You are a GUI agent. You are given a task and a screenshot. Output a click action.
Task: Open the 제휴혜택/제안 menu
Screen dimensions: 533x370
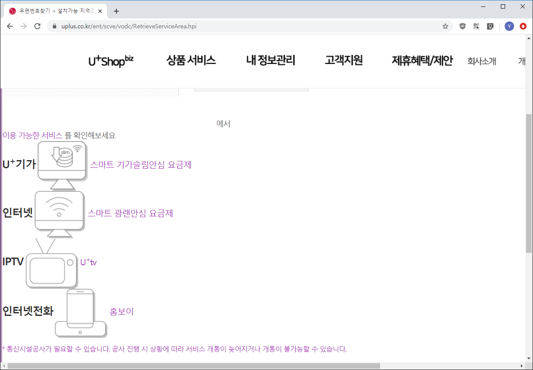tap(422, 61)
